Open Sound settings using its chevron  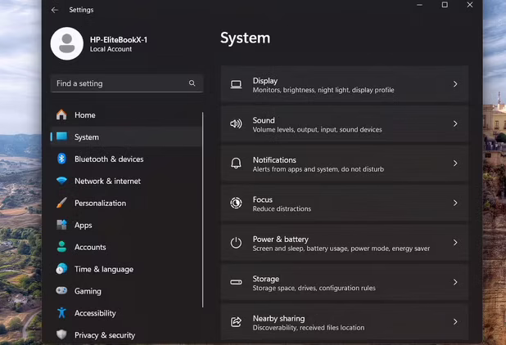click(x=455, y=124)
